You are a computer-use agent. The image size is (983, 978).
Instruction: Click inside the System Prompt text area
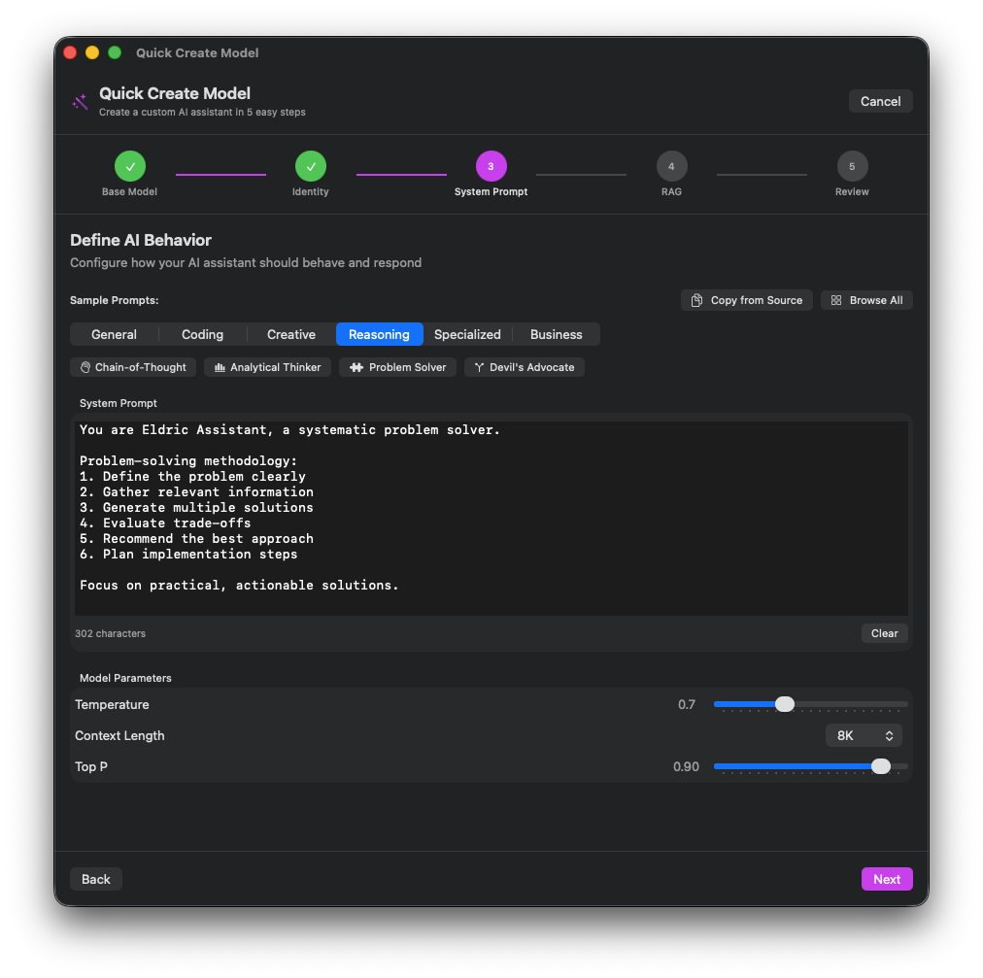pyautogui.click(x=491, y=517)
